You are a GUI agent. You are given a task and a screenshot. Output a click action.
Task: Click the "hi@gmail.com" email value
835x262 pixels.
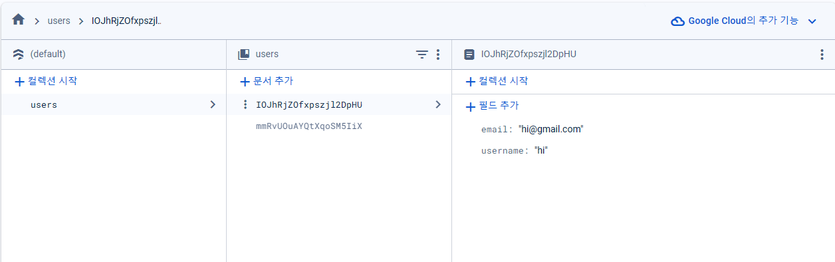pos(550,129)
